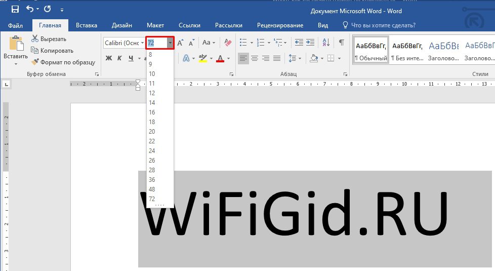Open font color dropdown arrow
Viewport: 495px width, 271px height.
(x=229, y=58)
